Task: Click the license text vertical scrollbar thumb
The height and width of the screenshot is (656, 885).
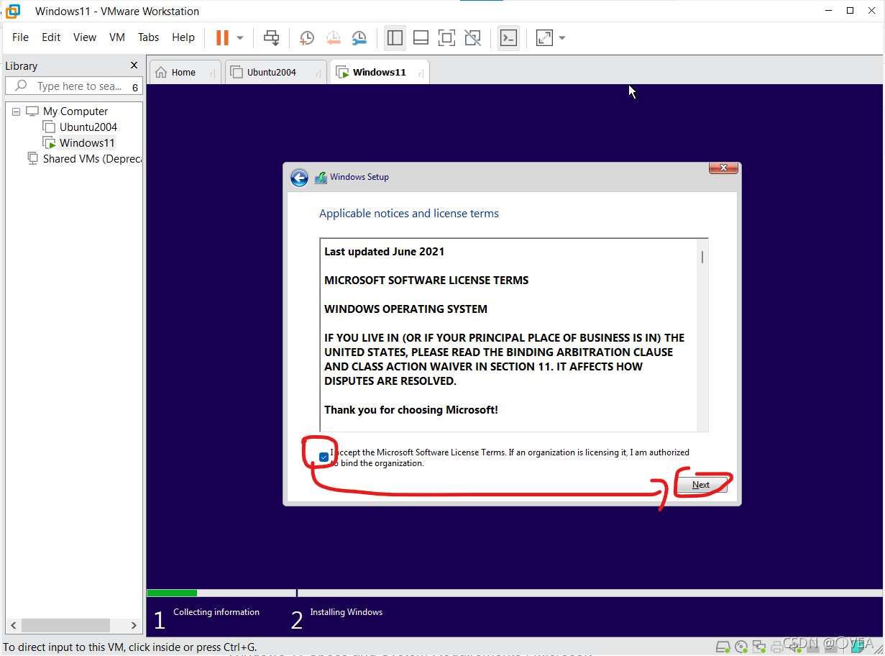Action: pos(702,257)
